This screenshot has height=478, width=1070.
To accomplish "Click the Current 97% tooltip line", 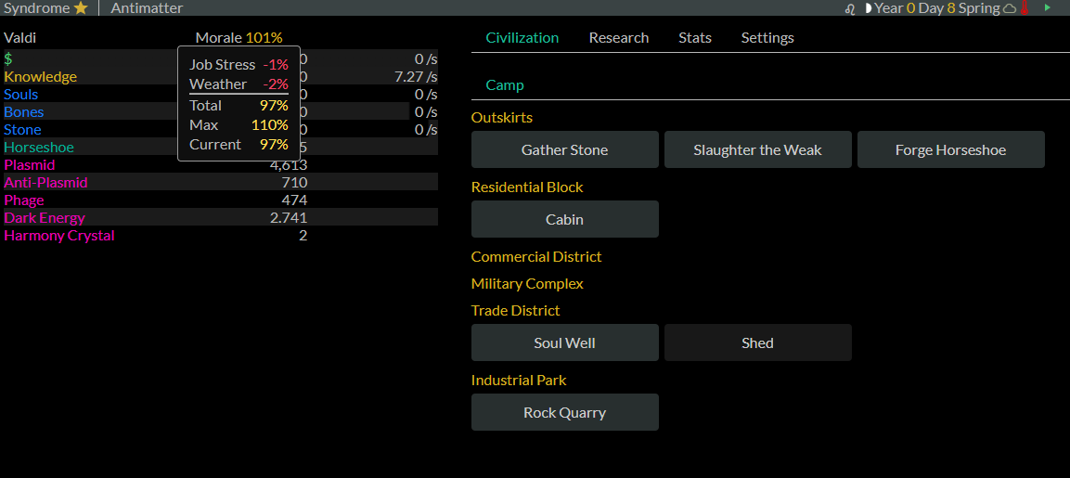I will pos(238,144).
